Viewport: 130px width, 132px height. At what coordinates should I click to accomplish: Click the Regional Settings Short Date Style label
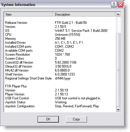pos(28,78)
